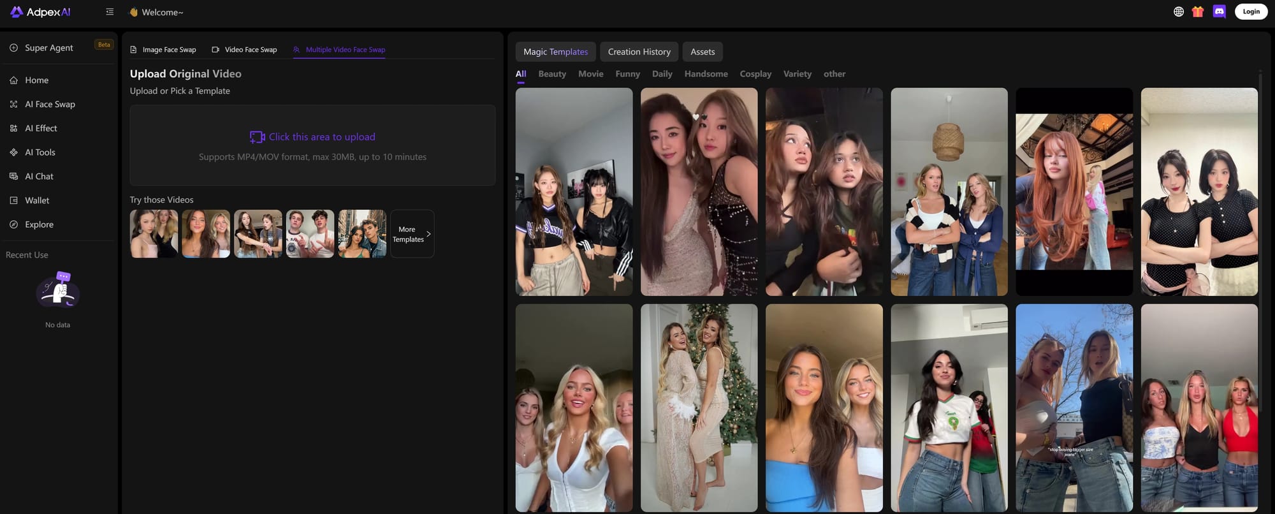Screen dimensions: 1275x514
Task: Switch to Image Face Swap tab
Action: [x=163, y=50]
